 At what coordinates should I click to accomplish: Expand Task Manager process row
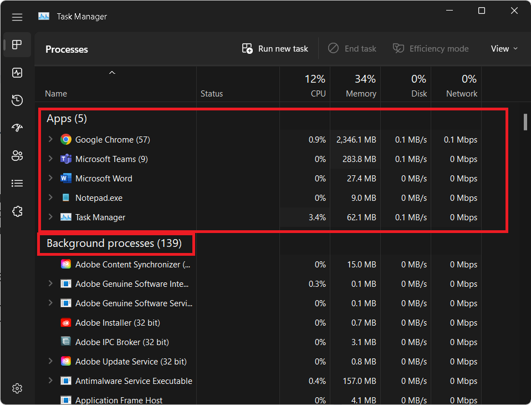click(x=50, y=216)
